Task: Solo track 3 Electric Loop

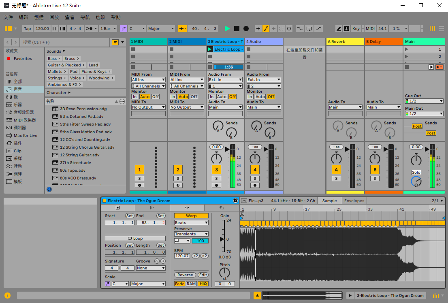Action: tap(216, 178)
